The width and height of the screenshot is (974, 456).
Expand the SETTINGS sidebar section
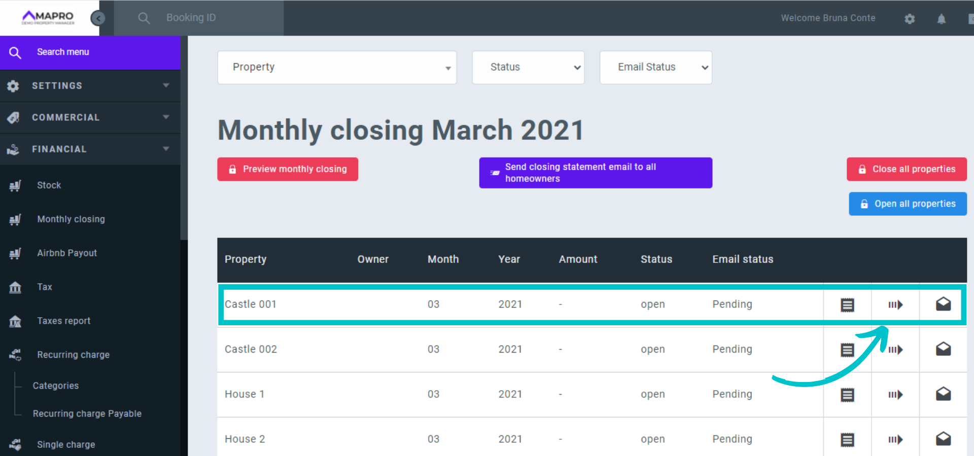(x=90, y=86)
